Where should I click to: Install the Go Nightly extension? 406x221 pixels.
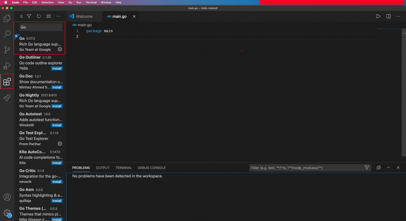[57, 106]
